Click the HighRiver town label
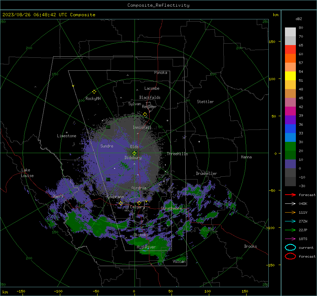 point(146,247)
